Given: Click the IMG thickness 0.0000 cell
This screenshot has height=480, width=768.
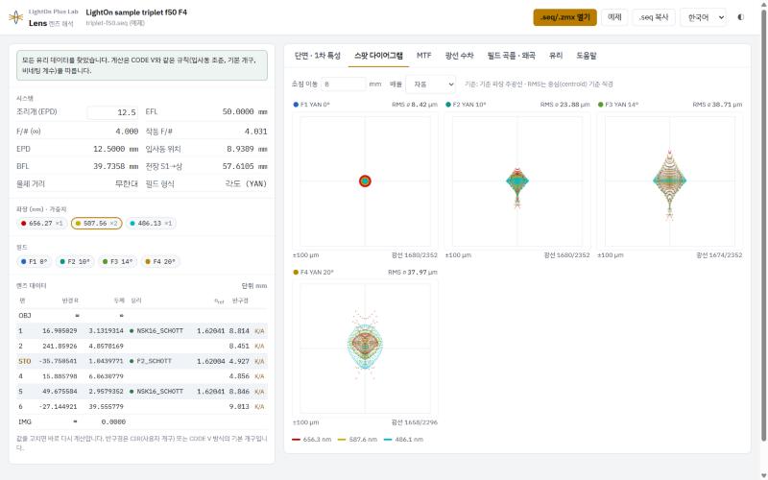Looking at the screenshot, I should coord(113,422).
